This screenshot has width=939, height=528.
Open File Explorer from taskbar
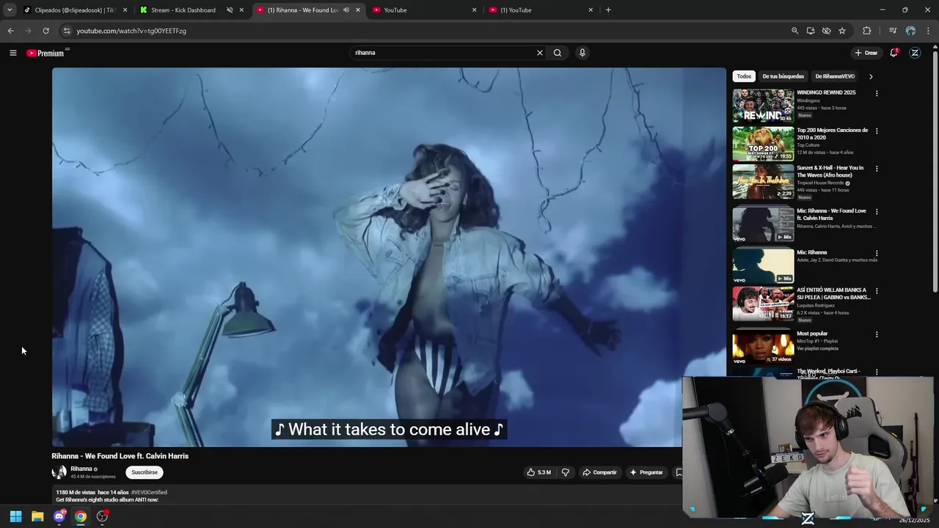pyautogui.click(x=37, y=516)
